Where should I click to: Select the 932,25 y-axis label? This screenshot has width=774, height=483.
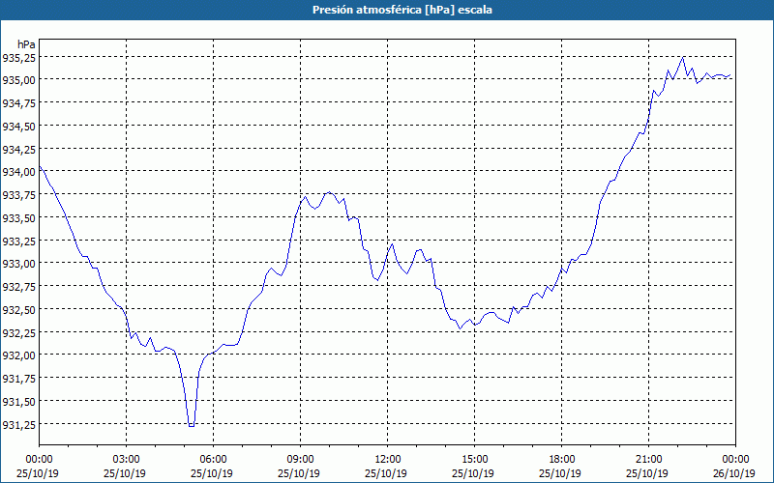point(18,332)
